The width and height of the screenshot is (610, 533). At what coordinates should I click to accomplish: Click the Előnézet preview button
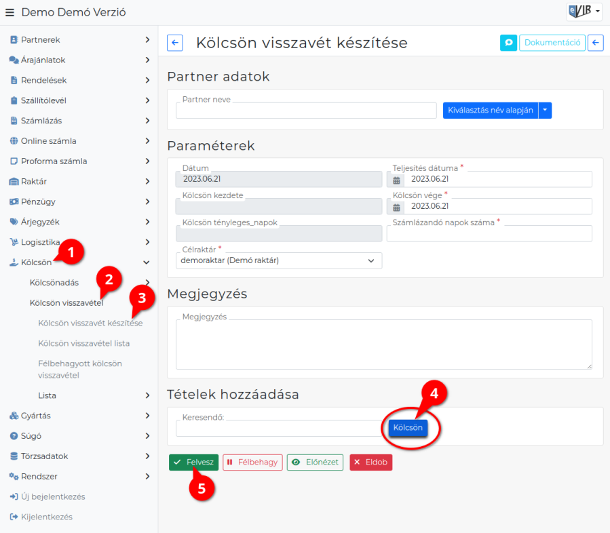coord(315,462)
